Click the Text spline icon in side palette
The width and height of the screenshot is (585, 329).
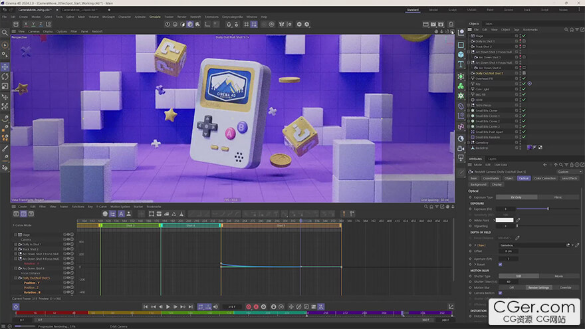461,64
